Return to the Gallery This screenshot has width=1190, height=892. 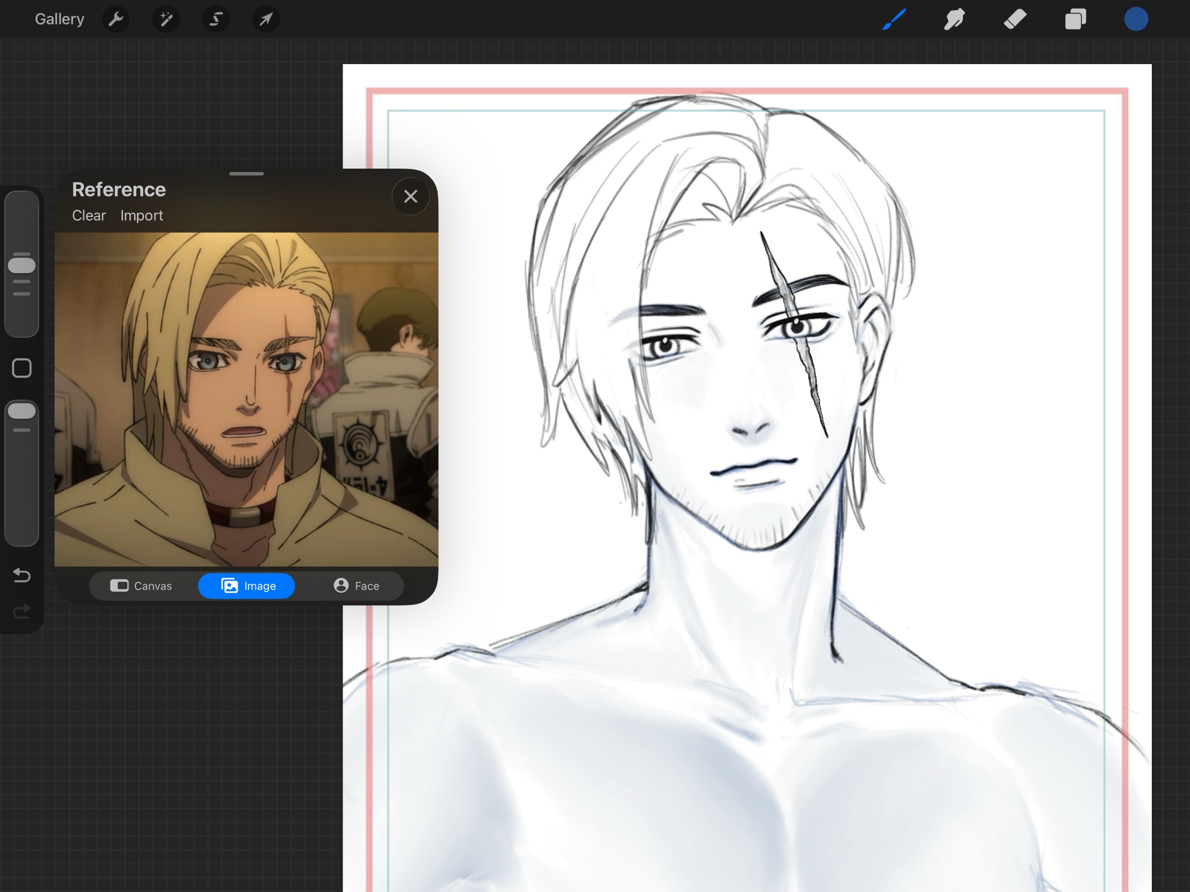pyautogui.click(x=59, y=19)
